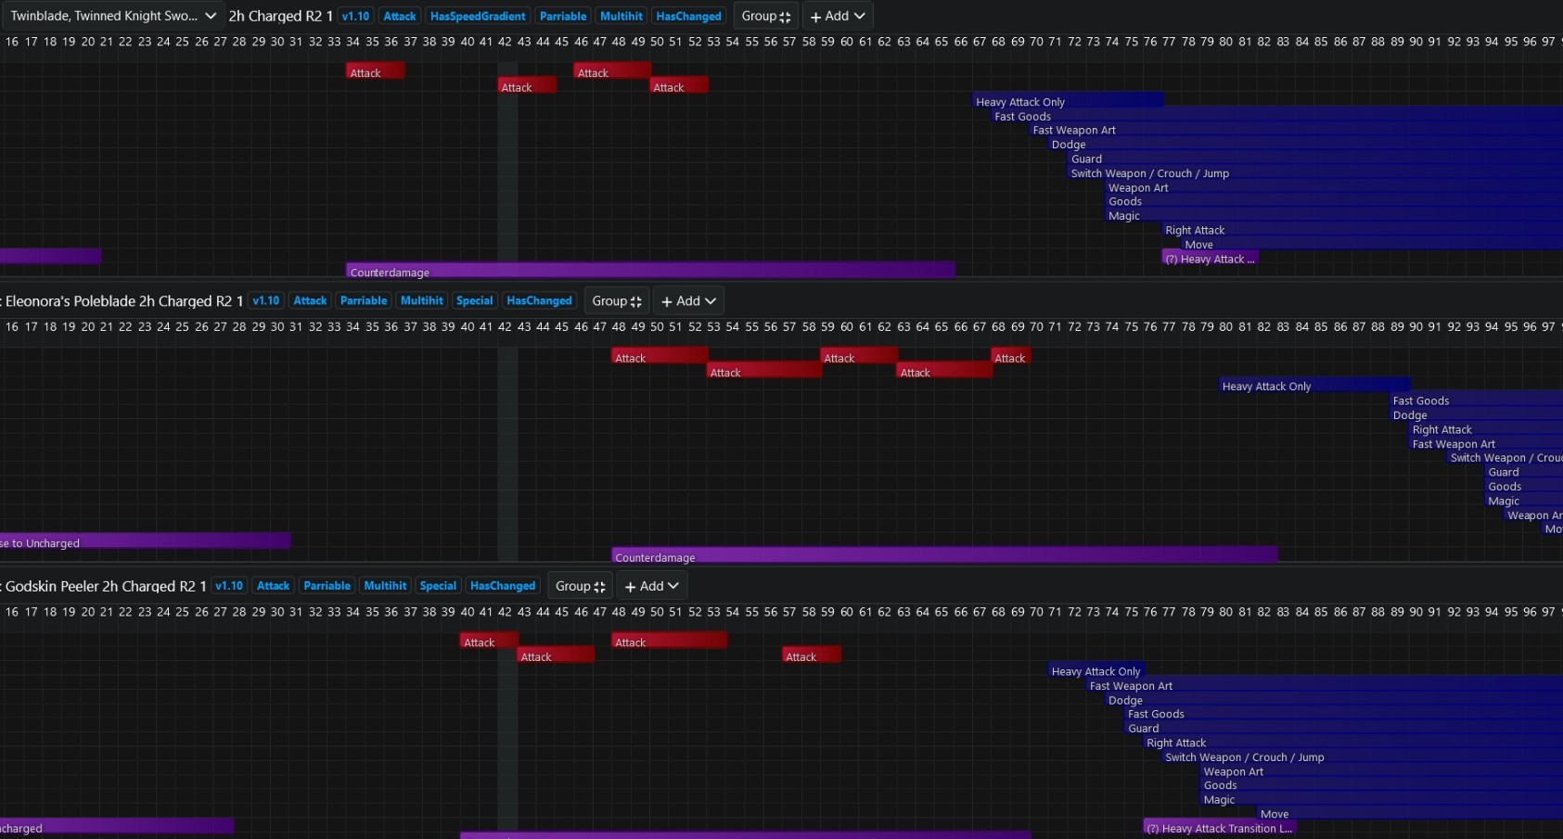Select the Magic bar in Godskin Peeler timeline

1382,800
